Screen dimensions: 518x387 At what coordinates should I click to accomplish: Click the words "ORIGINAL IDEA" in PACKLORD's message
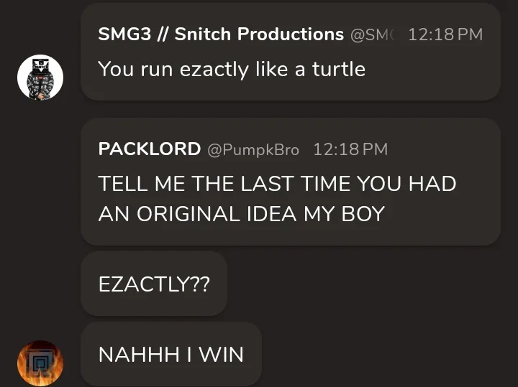pos(217,214)
